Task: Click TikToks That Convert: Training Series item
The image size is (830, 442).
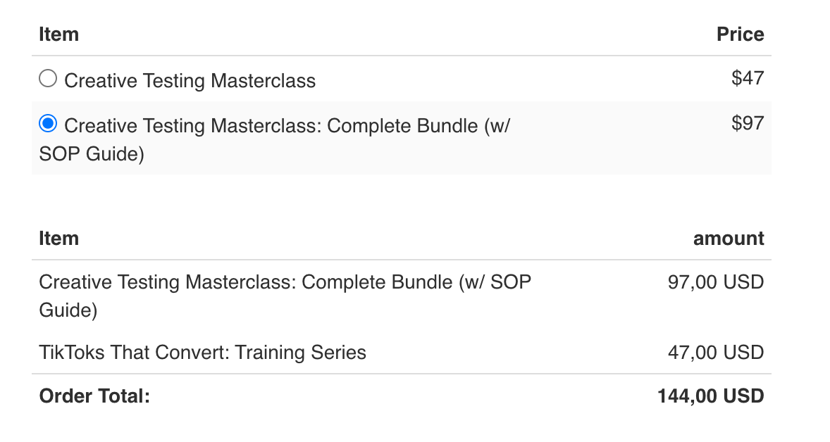Action: pos(203,352)
